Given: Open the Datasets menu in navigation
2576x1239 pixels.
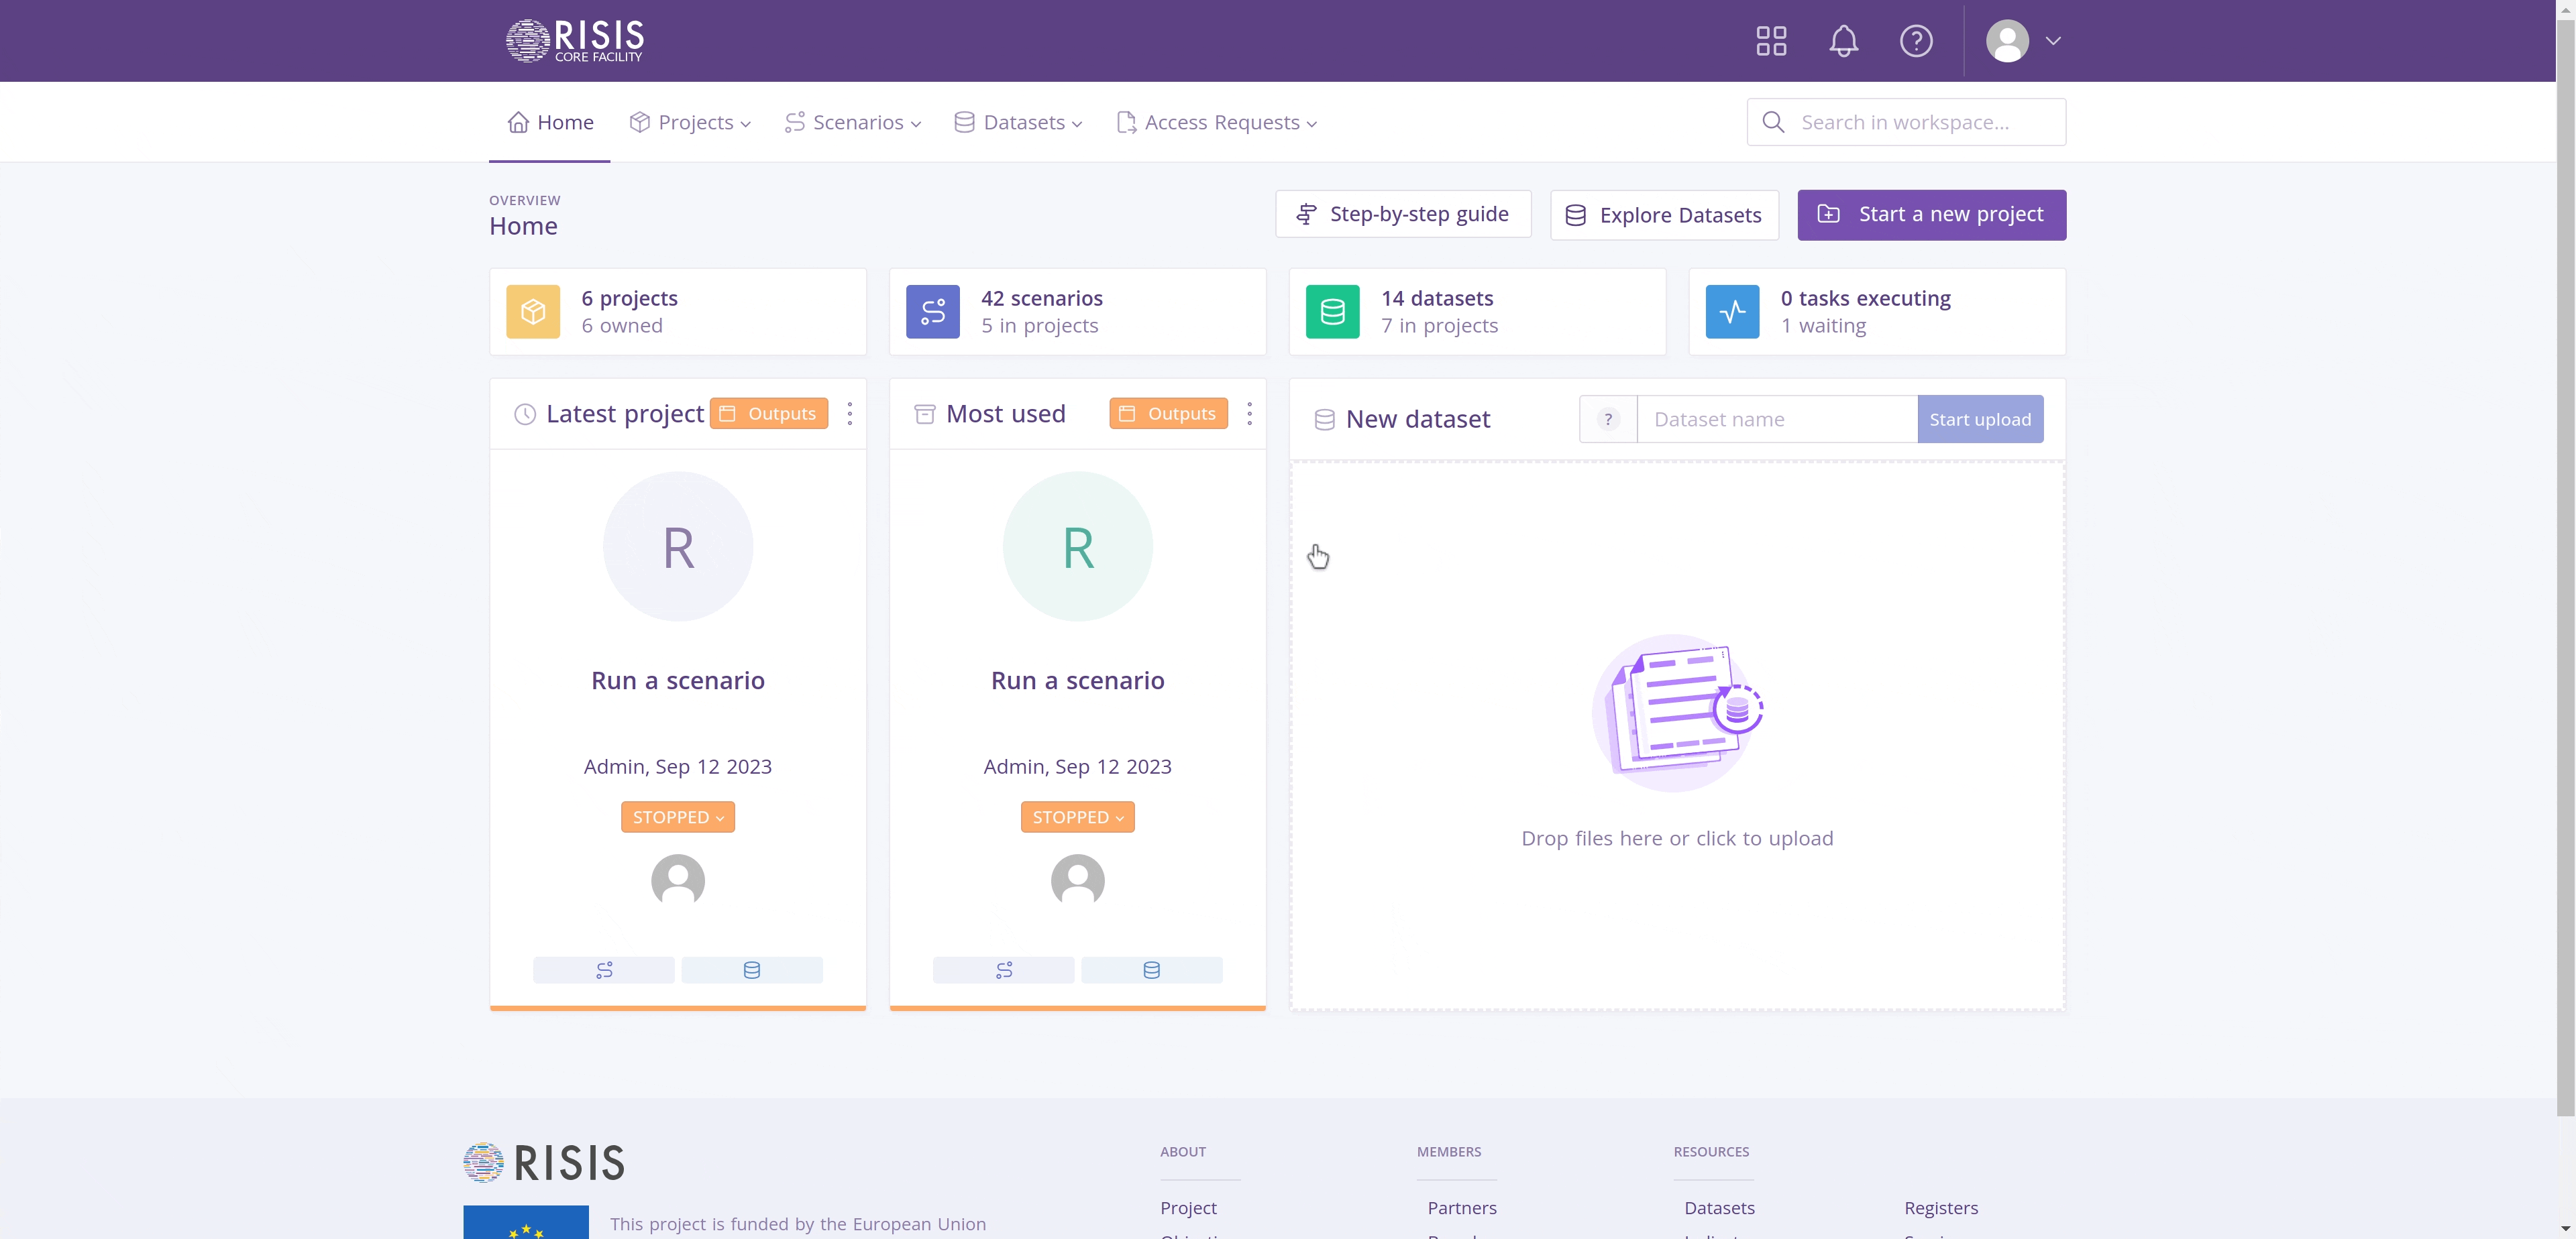Looking at the screenshot, I should point(1018,123).
